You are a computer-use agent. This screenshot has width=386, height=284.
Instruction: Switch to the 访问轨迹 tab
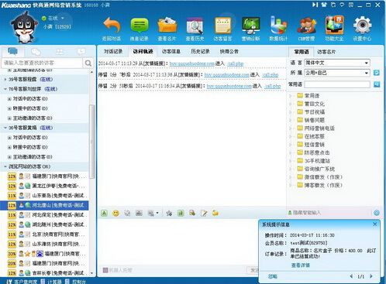[143, 52]
